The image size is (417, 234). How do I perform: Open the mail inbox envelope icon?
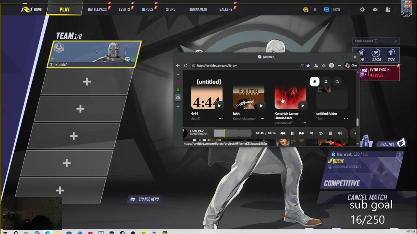(375, 9)
